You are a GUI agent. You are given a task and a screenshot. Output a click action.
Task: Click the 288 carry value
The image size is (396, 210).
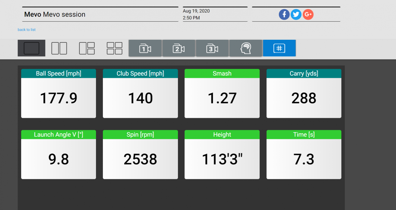(x=304, y=98)
